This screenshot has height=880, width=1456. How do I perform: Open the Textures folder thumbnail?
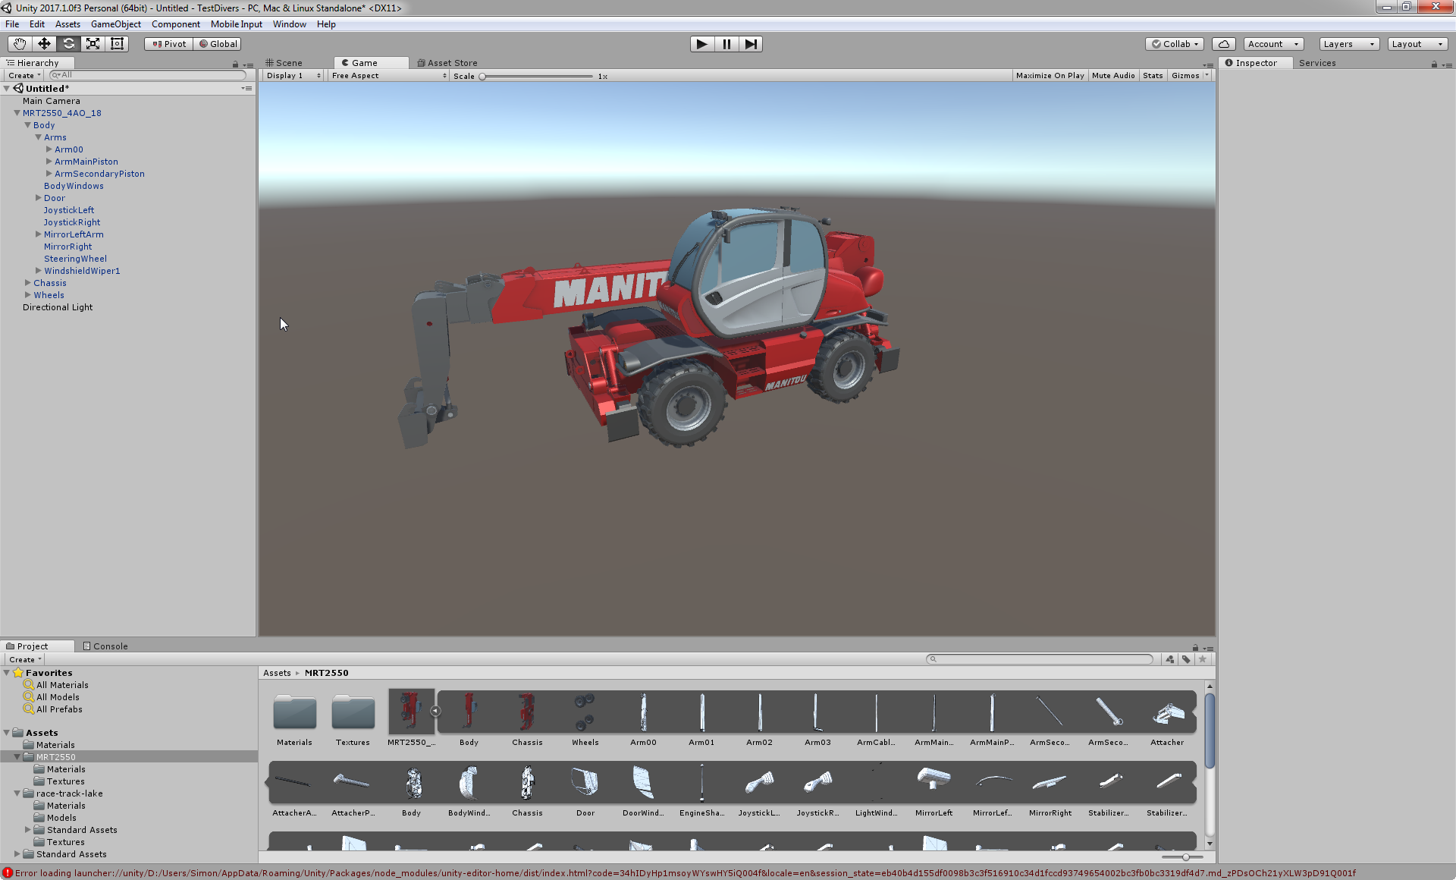pyautogui.click(x=353, y=713)
